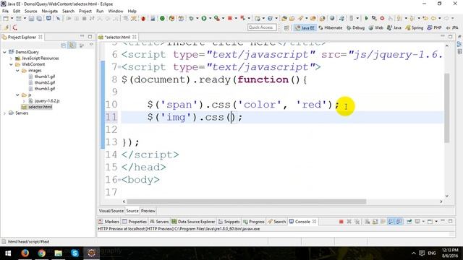
Task: Open the Source menu
Action: tap(30, 11)
